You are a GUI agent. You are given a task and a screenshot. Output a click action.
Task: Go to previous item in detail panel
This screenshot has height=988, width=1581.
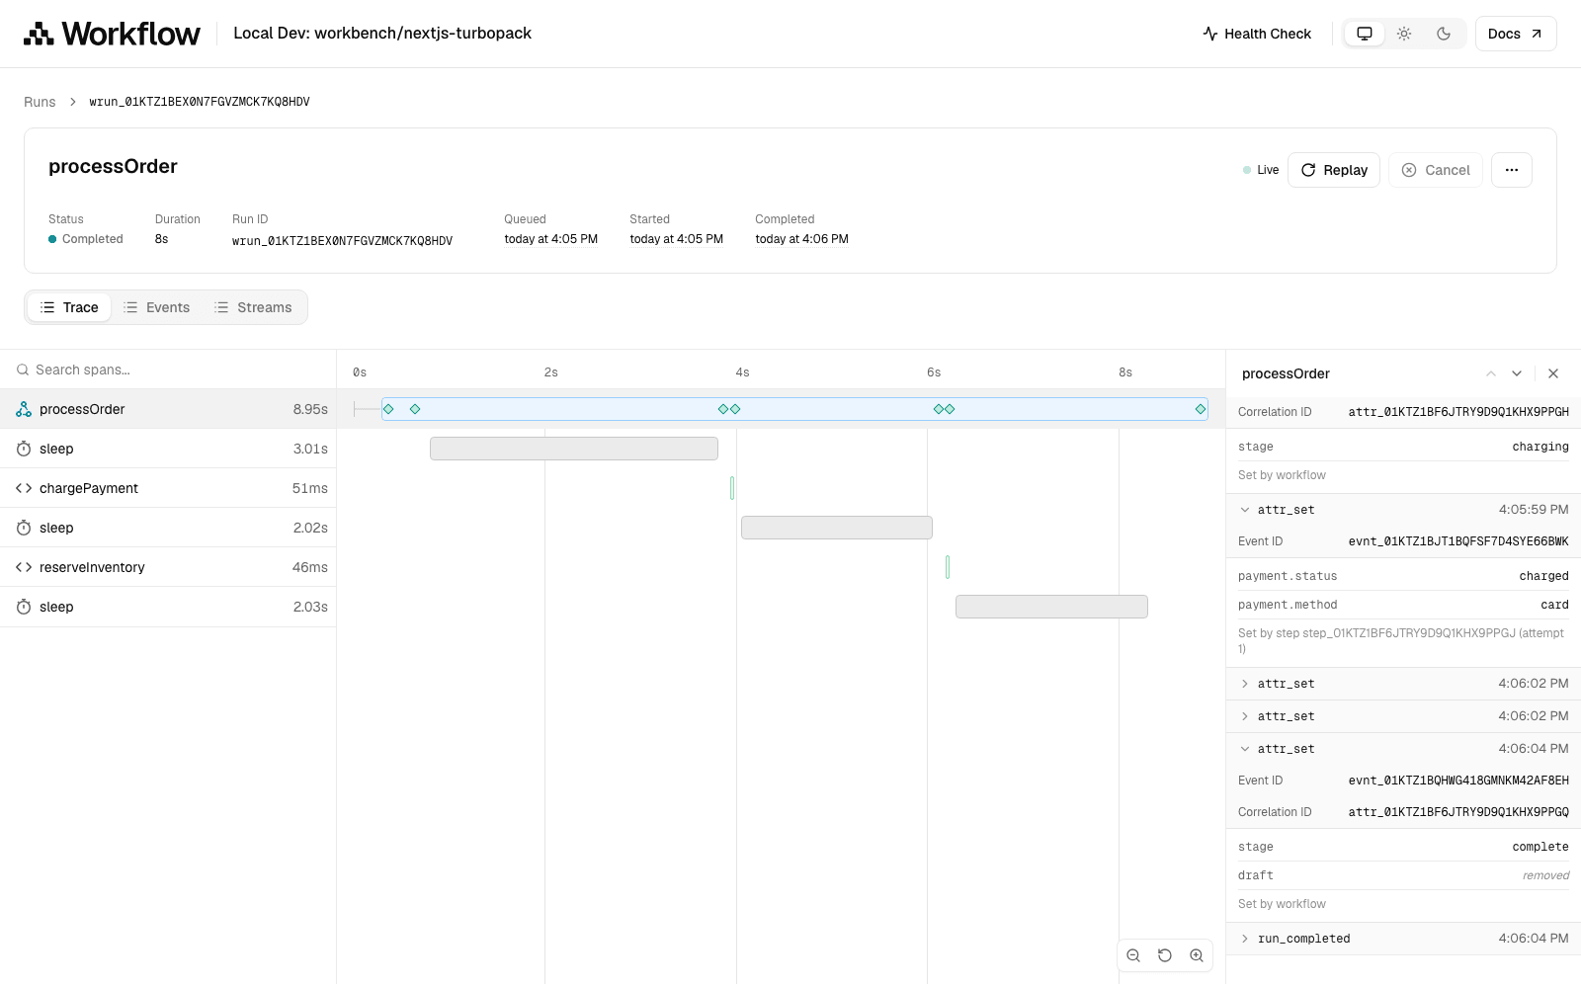(x=1491, y=373)
